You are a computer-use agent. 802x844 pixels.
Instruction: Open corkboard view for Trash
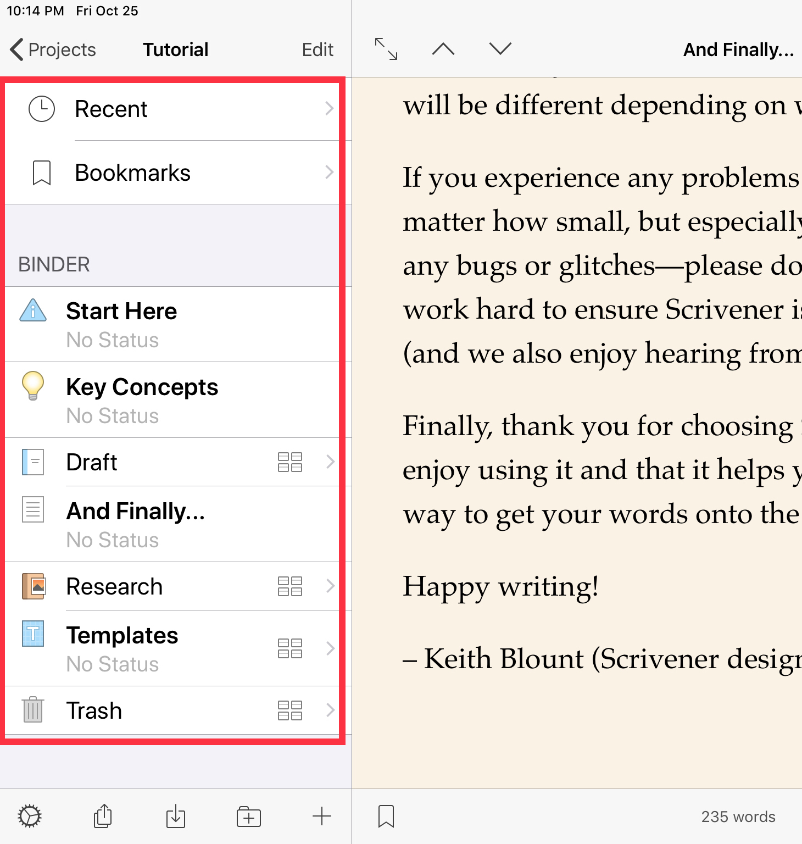click(x=290, y=710)
